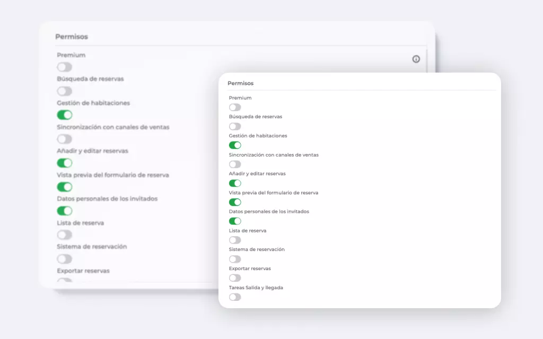Enable Premium toggle in the blurred background panel
This screenshot has height=339, width=543.
[x=65, y=67]
